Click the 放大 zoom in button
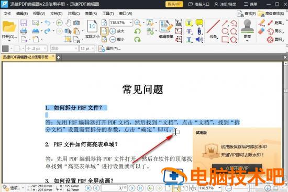 pyautogui.click(x=117, y=31)
